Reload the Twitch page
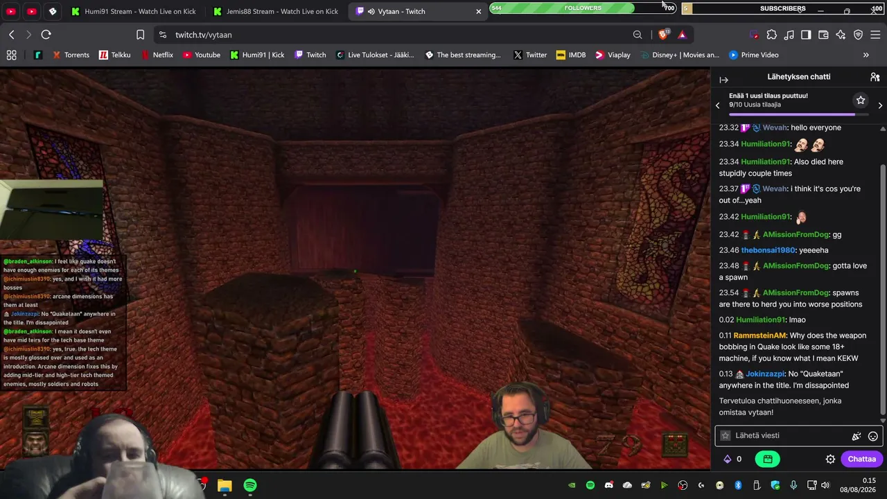 tap(46, 35)
